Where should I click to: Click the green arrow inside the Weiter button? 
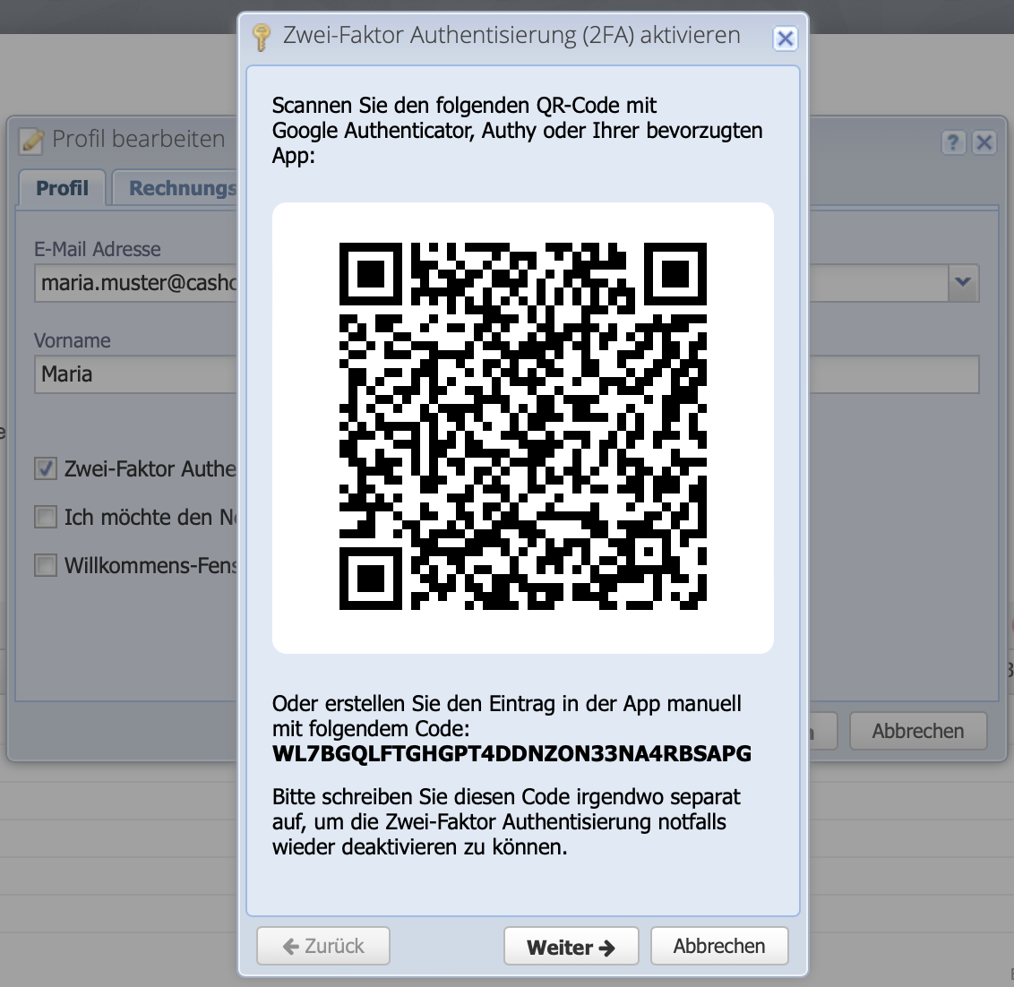(608, 946)
